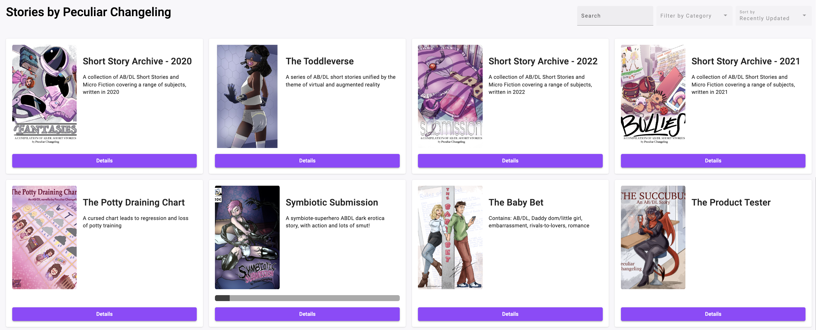
Task: Click the Sort by dropdown arrow
Action: tap(804, 16)
